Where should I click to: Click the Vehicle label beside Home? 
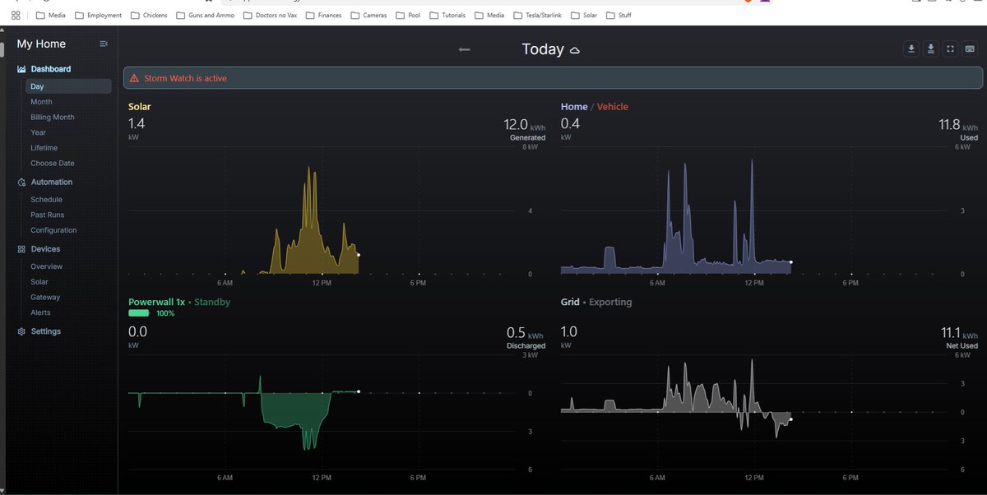tap(613, 107)
